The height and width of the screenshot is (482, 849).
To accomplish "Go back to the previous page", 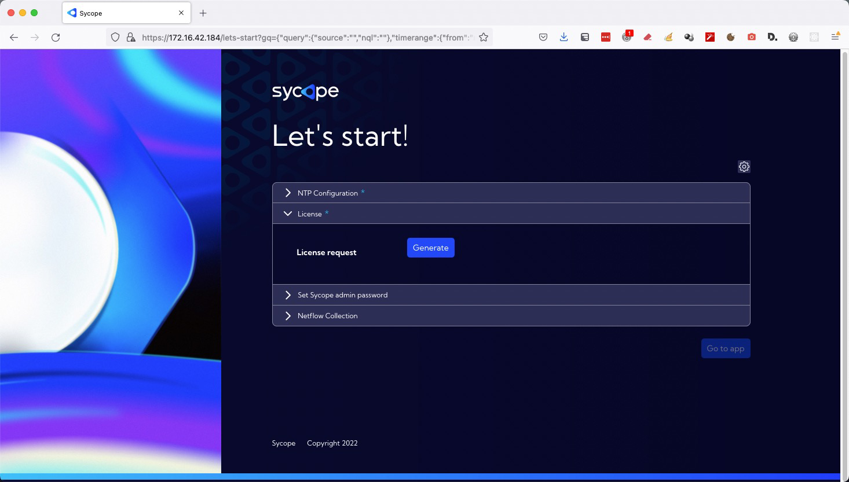I will pyautogui.click(x=14, y=37).
